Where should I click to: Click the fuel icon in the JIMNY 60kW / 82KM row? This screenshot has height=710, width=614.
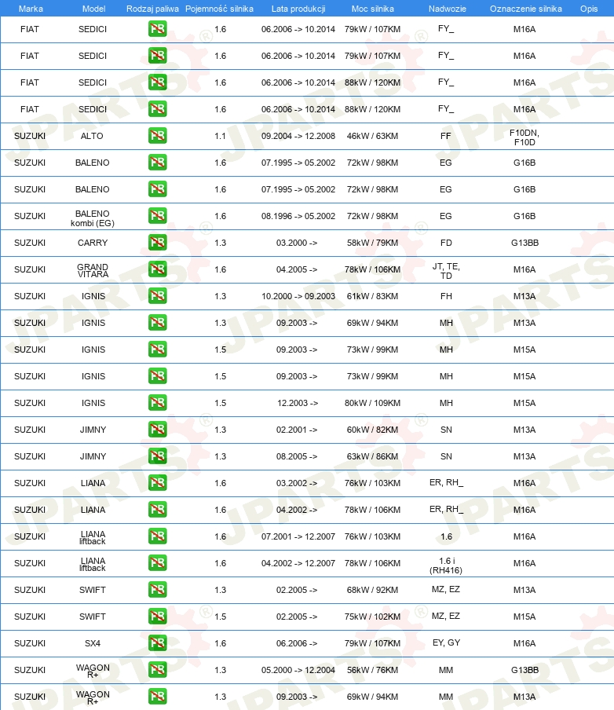tap(158, 430)
